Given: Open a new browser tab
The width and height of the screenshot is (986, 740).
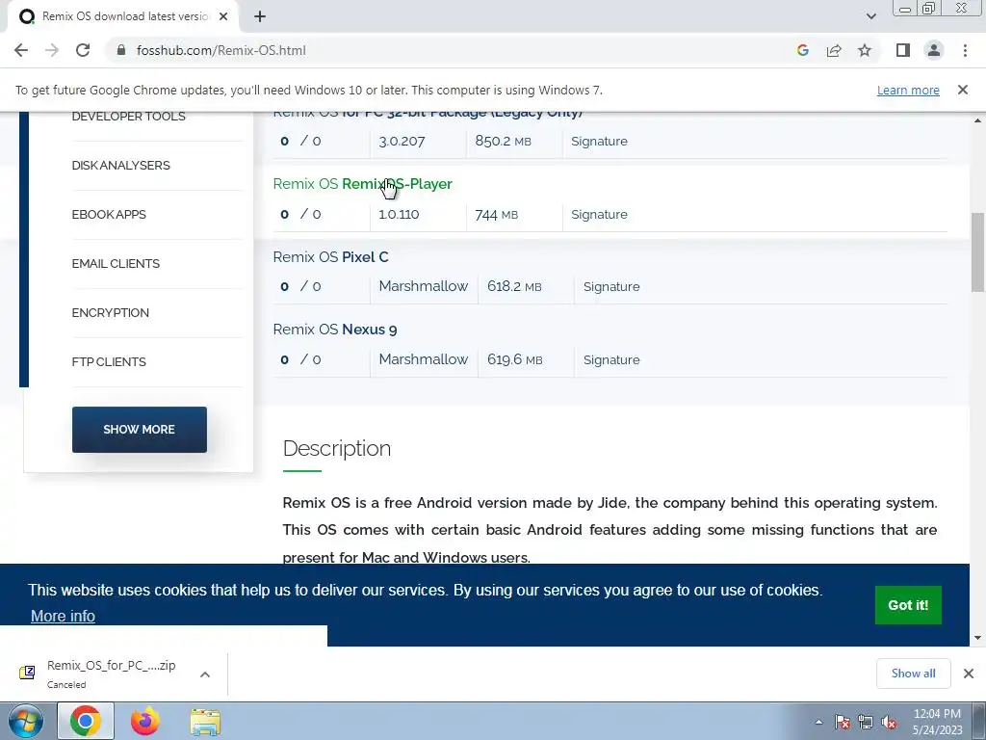Looking at the screenshot, I should tap(260, 16).
